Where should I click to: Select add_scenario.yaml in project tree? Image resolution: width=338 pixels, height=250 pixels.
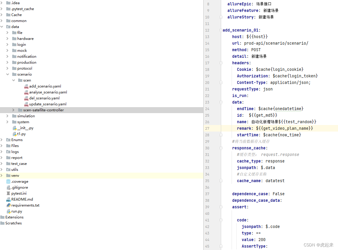[45, 86]
